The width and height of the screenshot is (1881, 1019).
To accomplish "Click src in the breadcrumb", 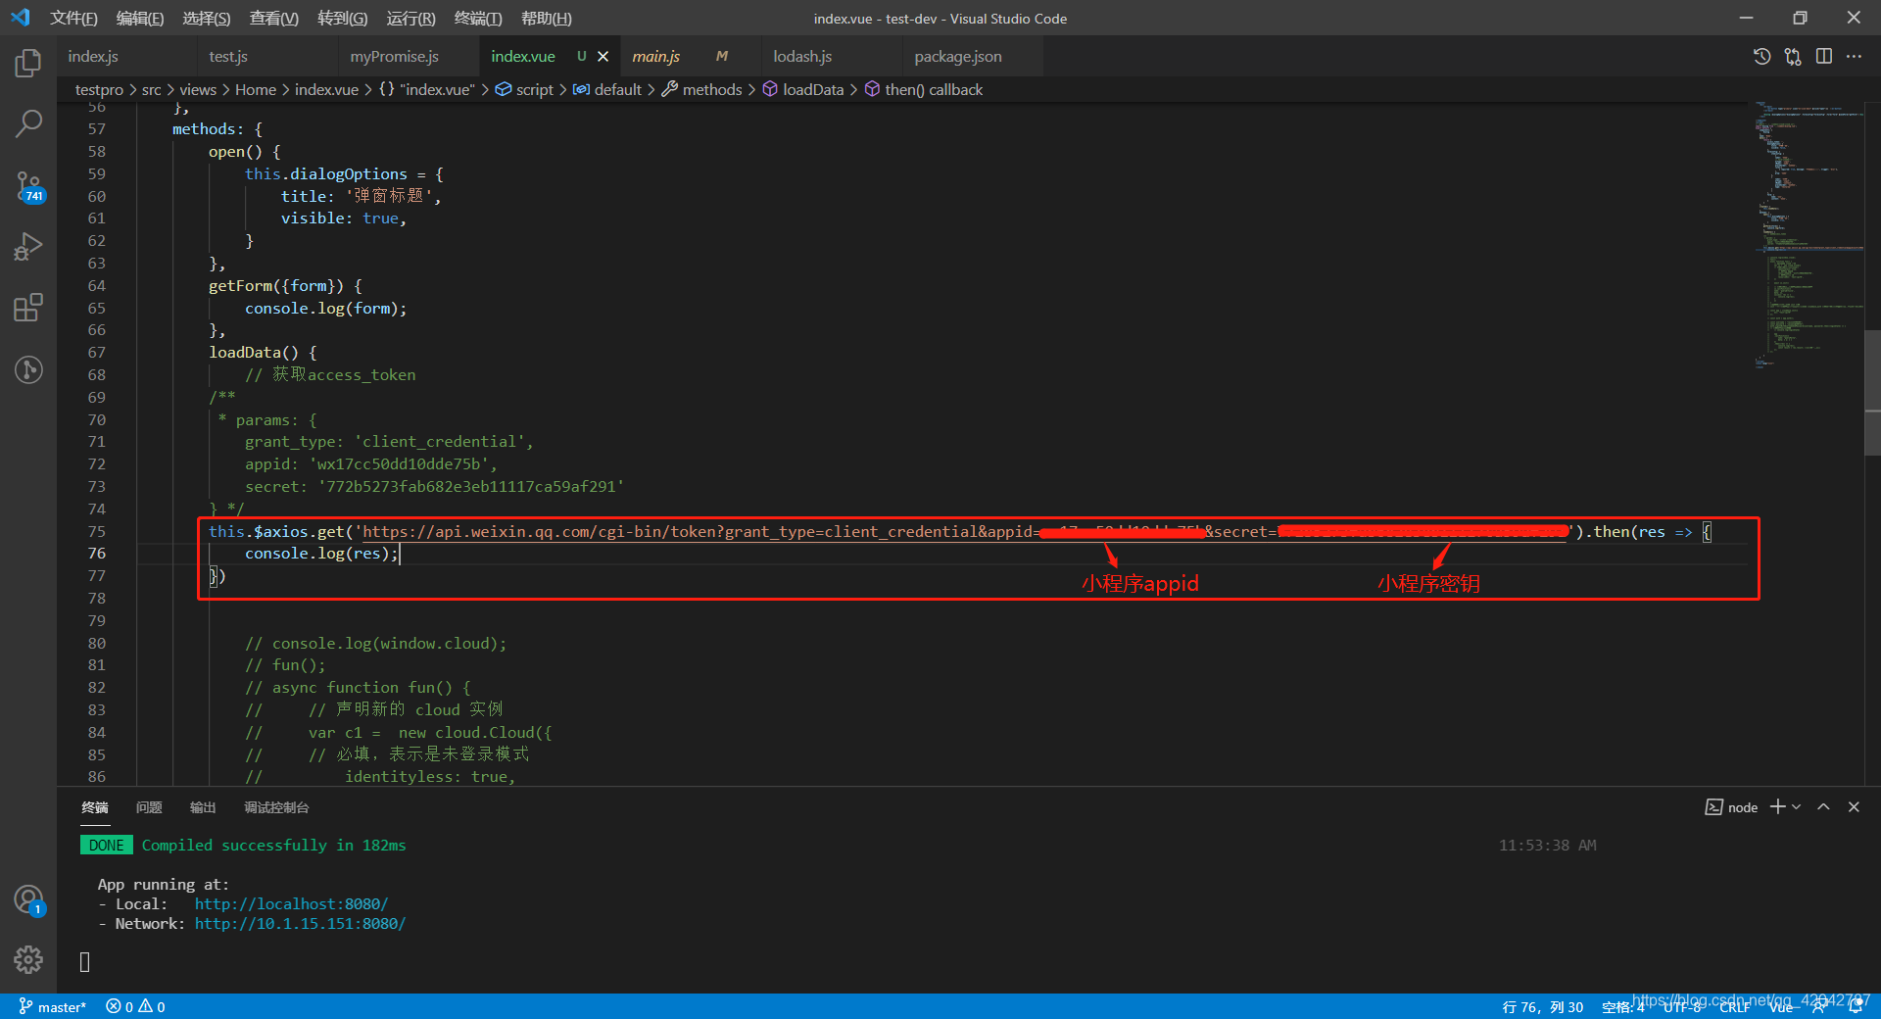I will pyautogui.click(x=151, y=89).
